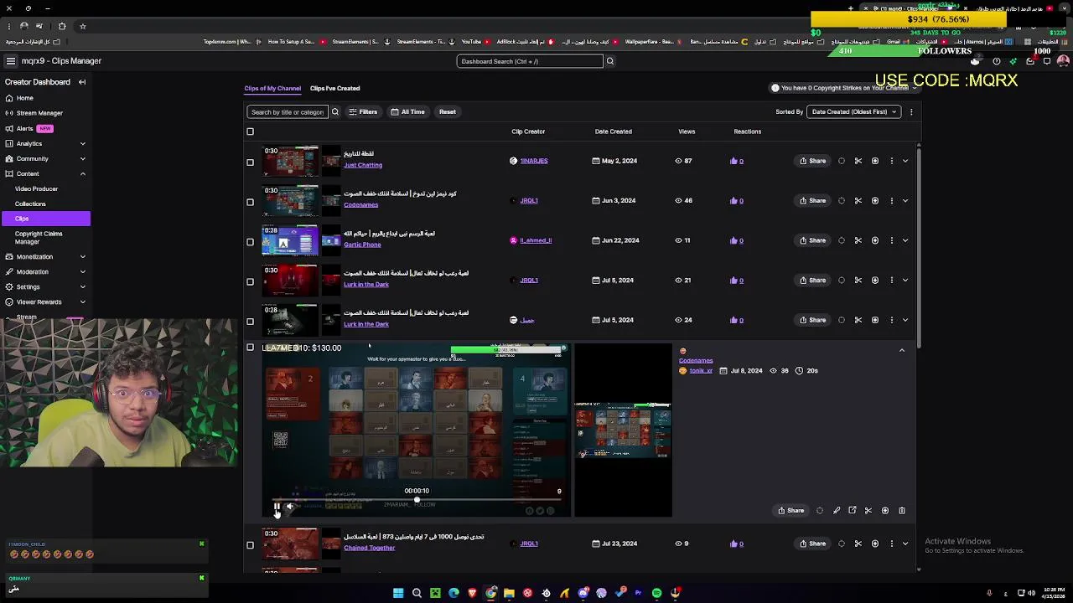Open three-dot options next to Sorted By dropdown
The width and height of the screenshot is (1073, 603).
tap(911, 111)
